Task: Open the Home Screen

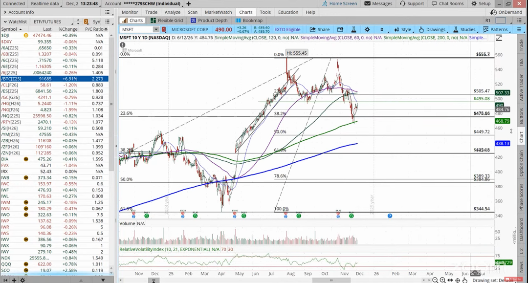Action: tap(339, 3)
